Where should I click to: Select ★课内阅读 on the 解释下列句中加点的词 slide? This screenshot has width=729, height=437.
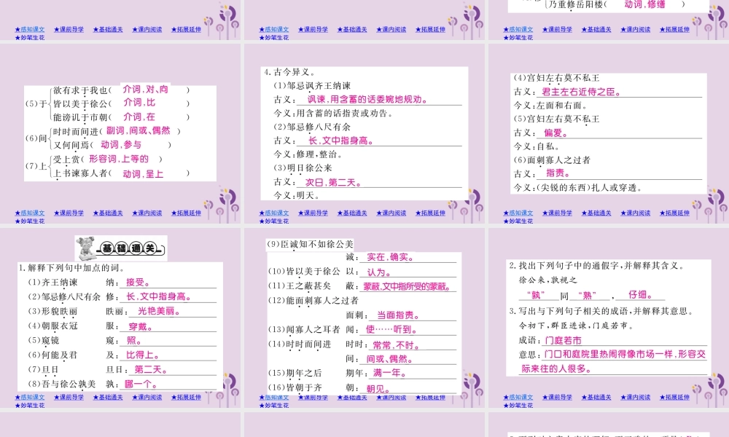click(x=147, y=398)
